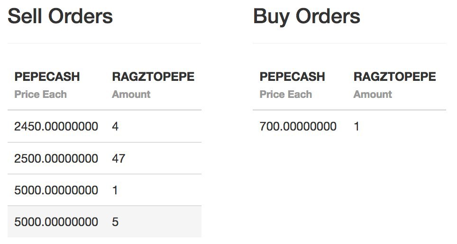This screenshot has height=244, width=457.
Task: Select the 5000.00000000 price in highlighted row
Action: point(56,222)
